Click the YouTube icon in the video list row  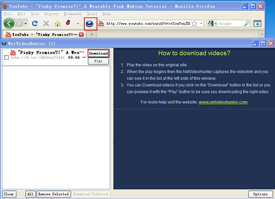13,52
